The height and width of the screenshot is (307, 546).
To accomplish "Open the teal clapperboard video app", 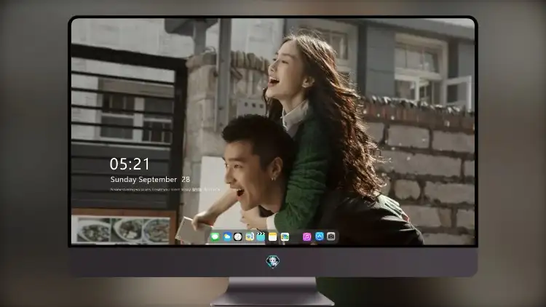I will point(261,236).
